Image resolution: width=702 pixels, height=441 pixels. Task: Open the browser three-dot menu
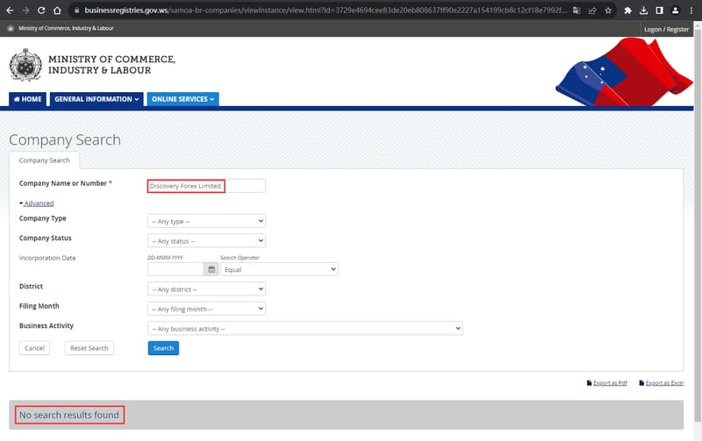[691, 11]
